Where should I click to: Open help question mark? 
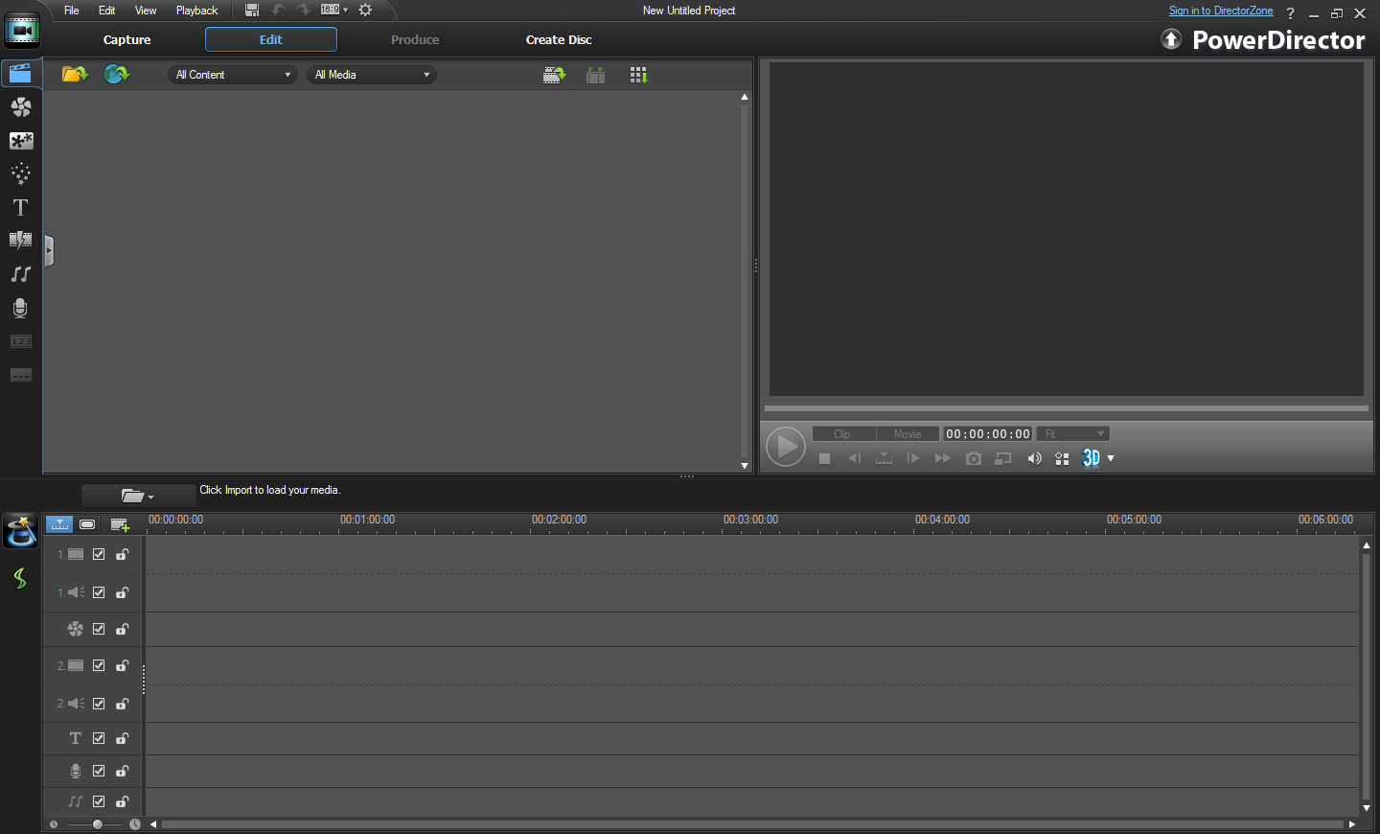1290,12
